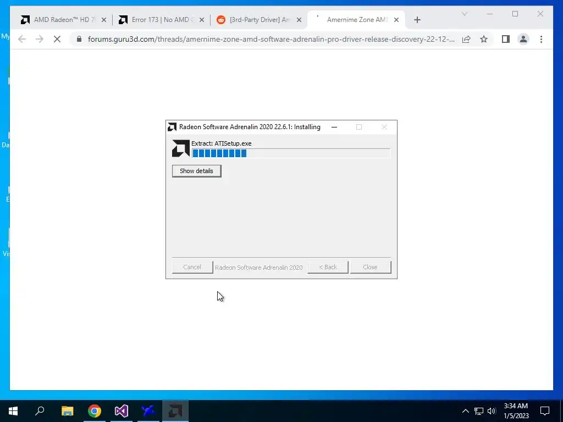This screenshot has width=563, height=422.
Task: Toggle the Chrome side panel
Action: pos(506,39)
